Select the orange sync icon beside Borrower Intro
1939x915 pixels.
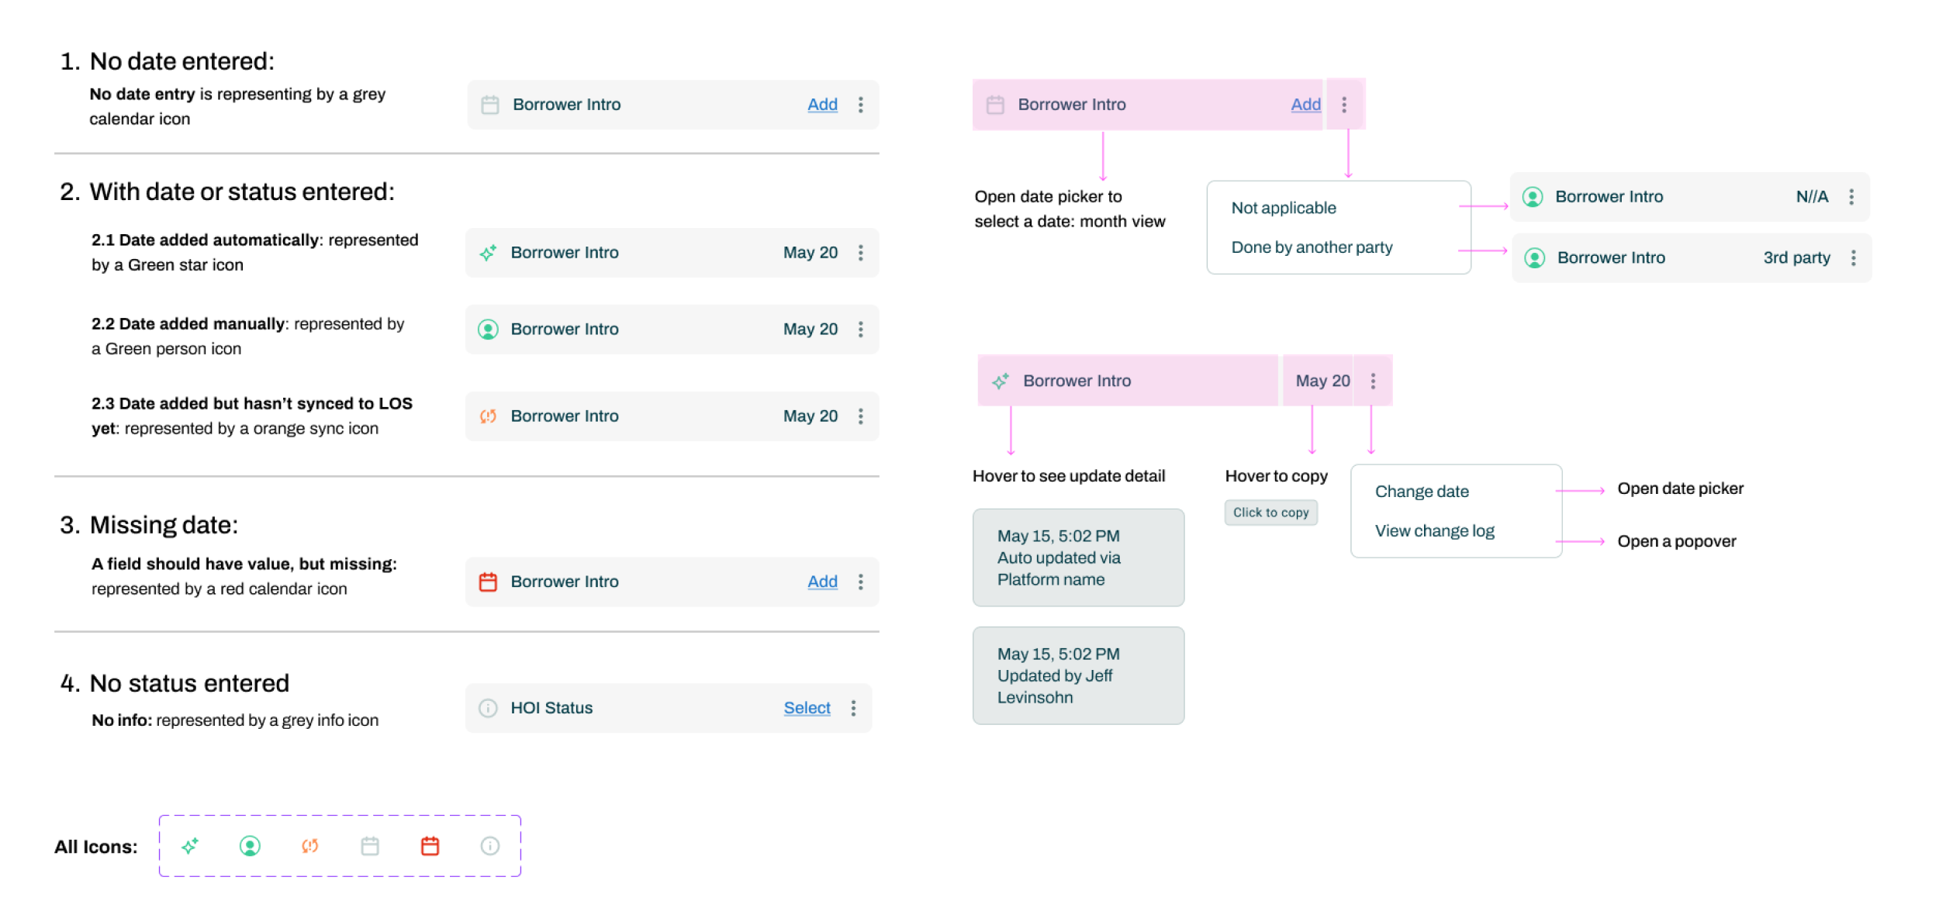tap(488, 416)
